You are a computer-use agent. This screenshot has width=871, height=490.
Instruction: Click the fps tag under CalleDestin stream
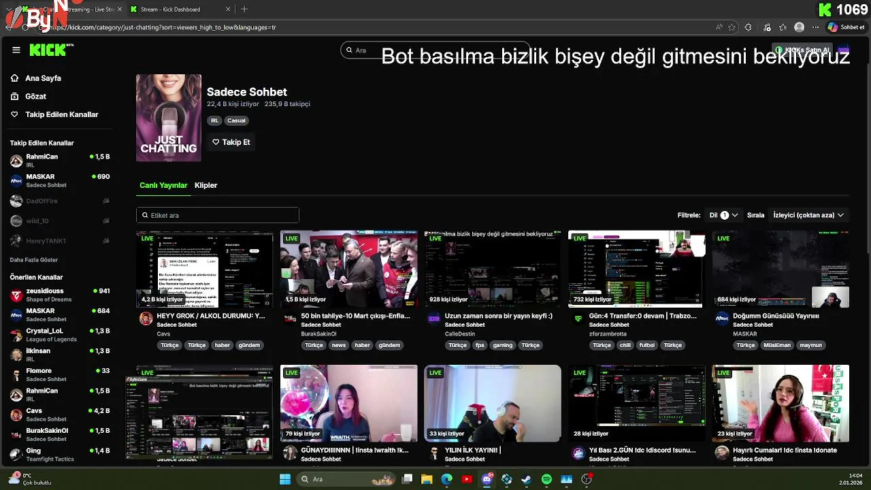pyautogui.click(x=480, y=345)
